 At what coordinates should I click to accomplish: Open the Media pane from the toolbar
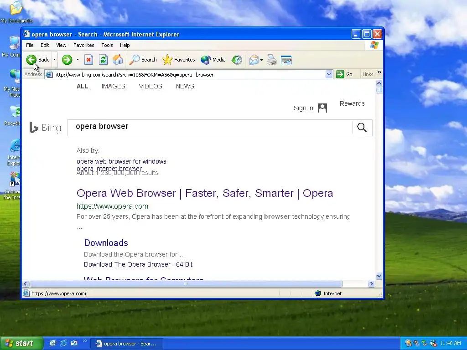pos(213,60)
